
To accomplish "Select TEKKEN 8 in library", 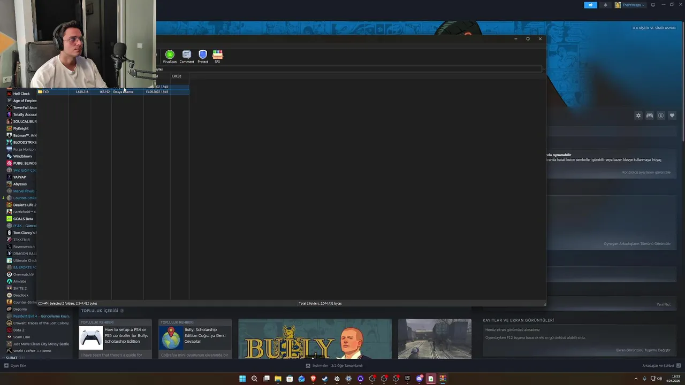I will click(21, 240).
